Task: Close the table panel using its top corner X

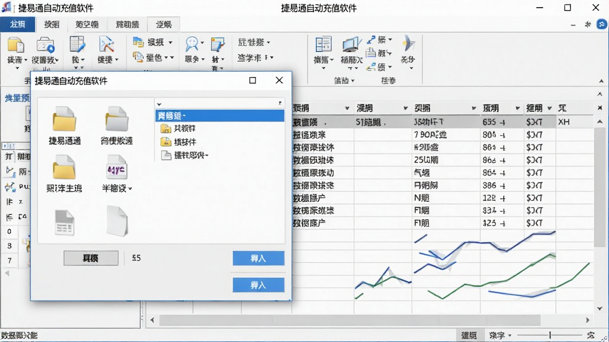Action: click(x=599, y=94)
